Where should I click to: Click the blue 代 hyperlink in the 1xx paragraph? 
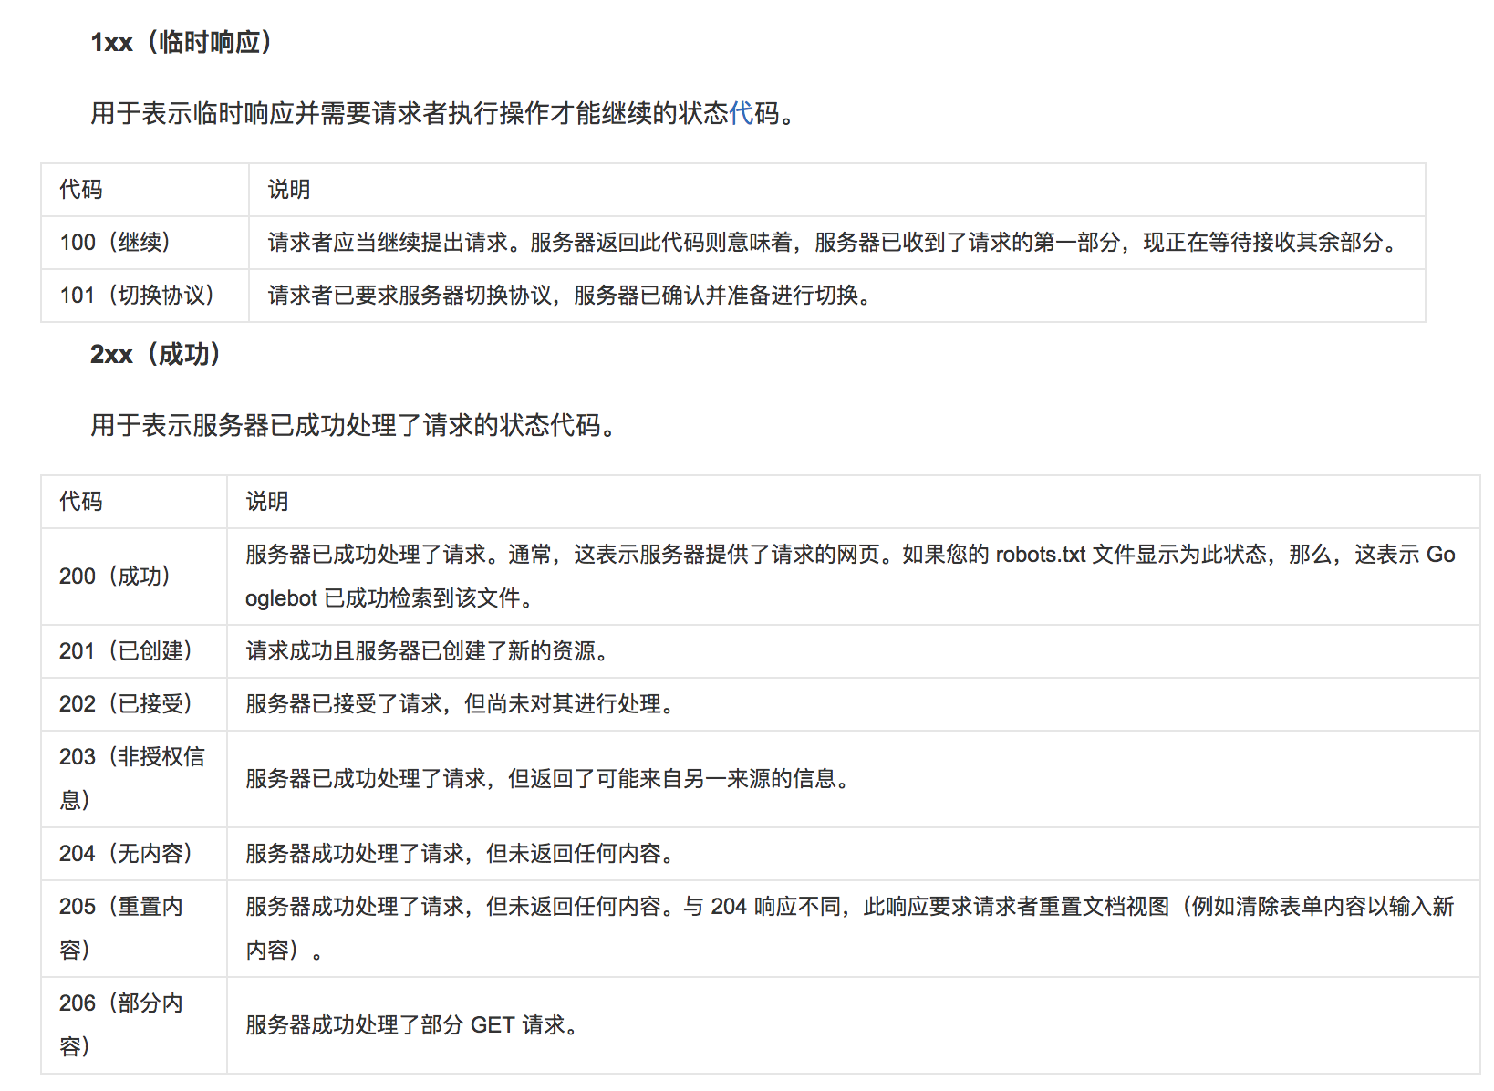741,113
